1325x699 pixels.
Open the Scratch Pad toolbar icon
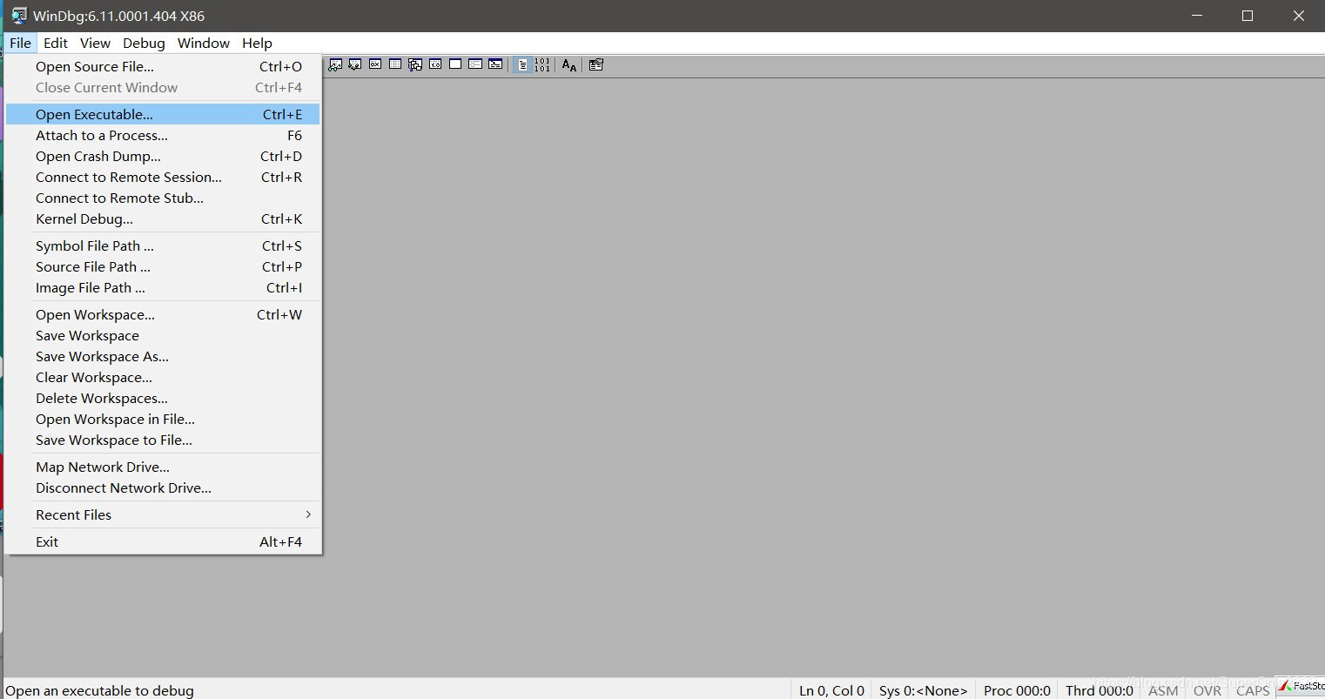coord(455,64)
